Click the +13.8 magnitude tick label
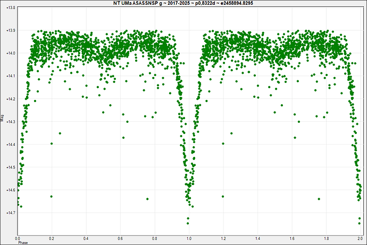This screenshot has width=367, height=245. point(11,8)
